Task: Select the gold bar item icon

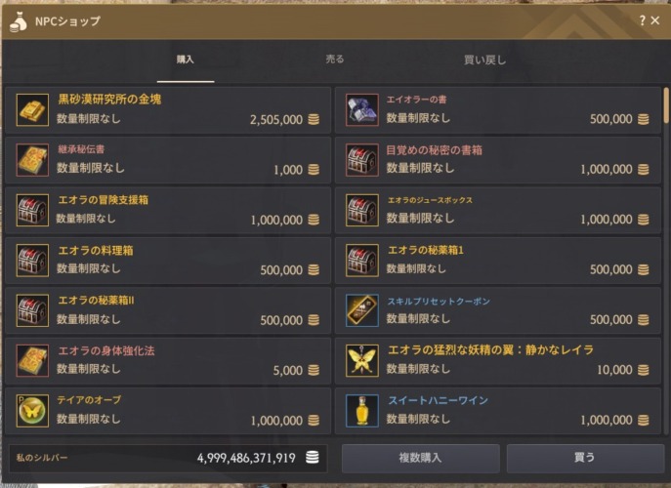Action: pos(32,110)
